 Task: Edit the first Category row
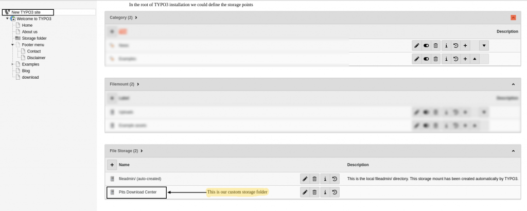tap(416, 45)
